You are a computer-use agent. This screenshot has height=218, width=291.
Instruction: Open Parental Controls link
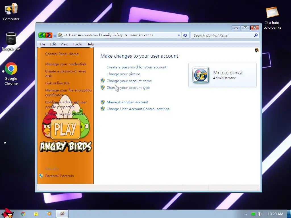(x=59, y=176)
